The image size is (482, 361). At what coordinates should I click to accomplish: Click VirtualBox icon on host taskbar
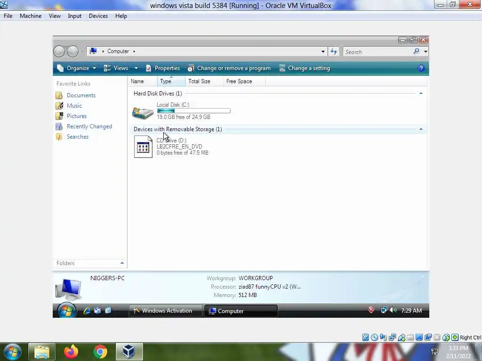coord(129,352)
